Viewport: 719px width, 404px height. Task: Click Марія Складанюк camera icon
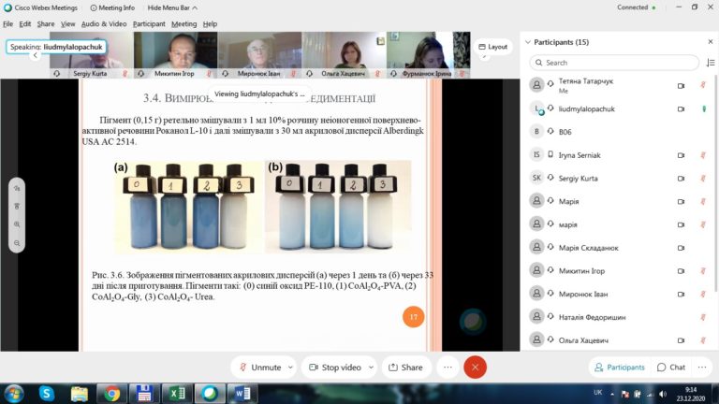coord(681,248)
